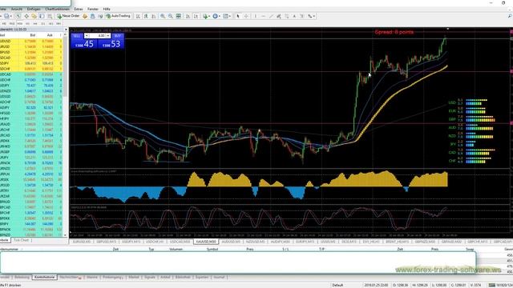Screen dimensions: 513x288
Task: Open the Chartfunktionen menu
Action: tap(57, 9)
